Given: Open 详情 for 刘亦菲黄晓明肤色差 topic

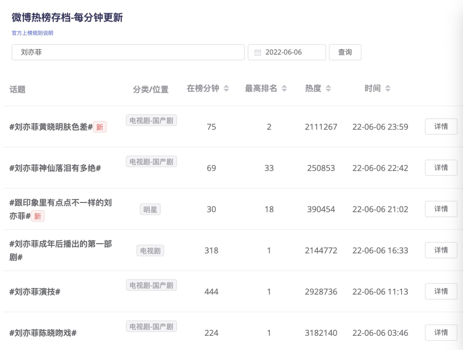Looking at the screenshot, I should [x=441, y=127].
